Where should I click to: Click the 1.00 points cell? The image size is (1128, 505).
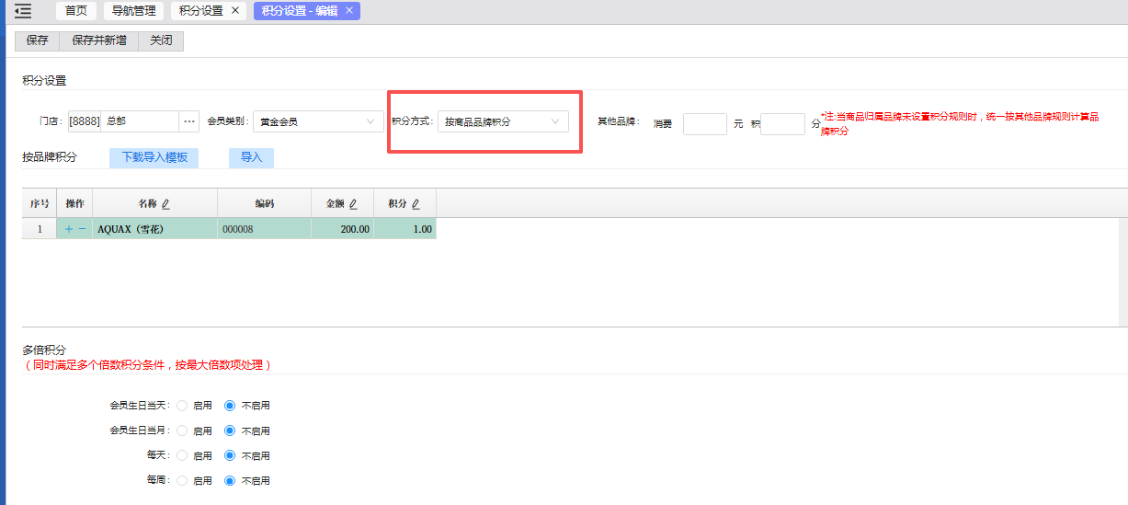coord(405,229)
